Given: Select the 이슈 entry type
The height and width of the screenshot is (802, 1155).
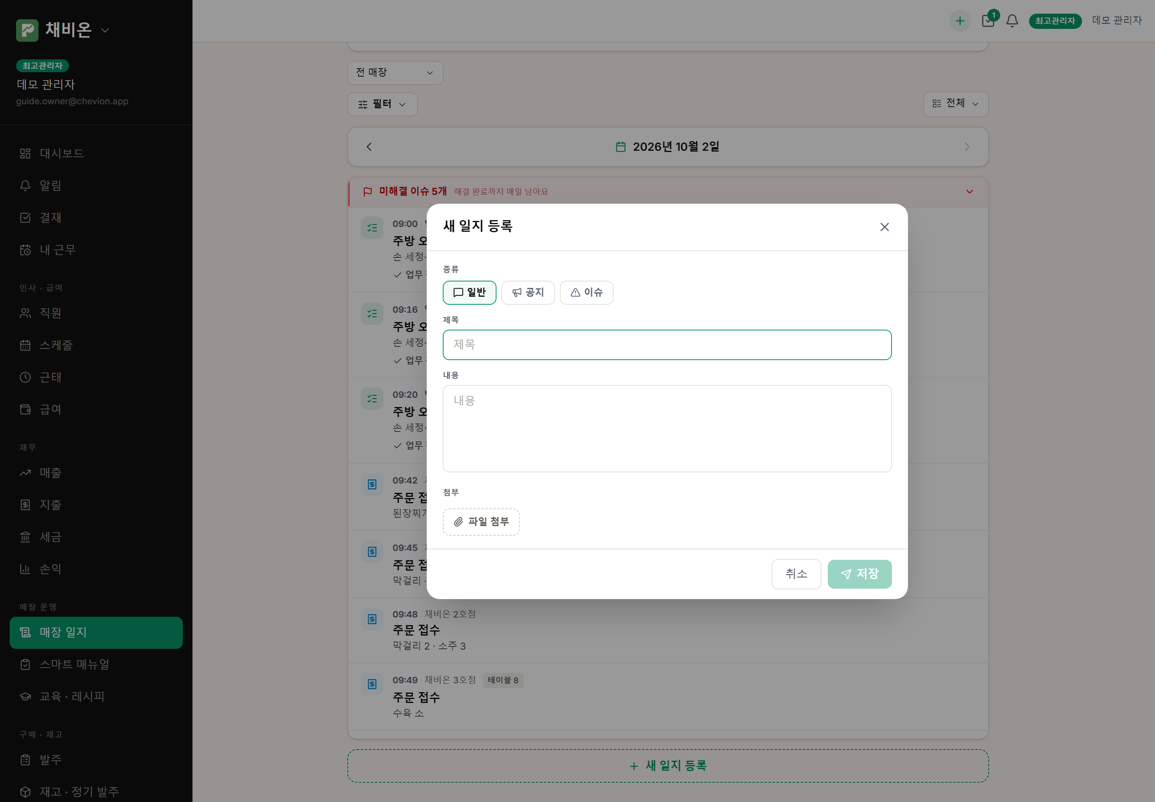Looking at the screenshot, I should pos(586,292).
